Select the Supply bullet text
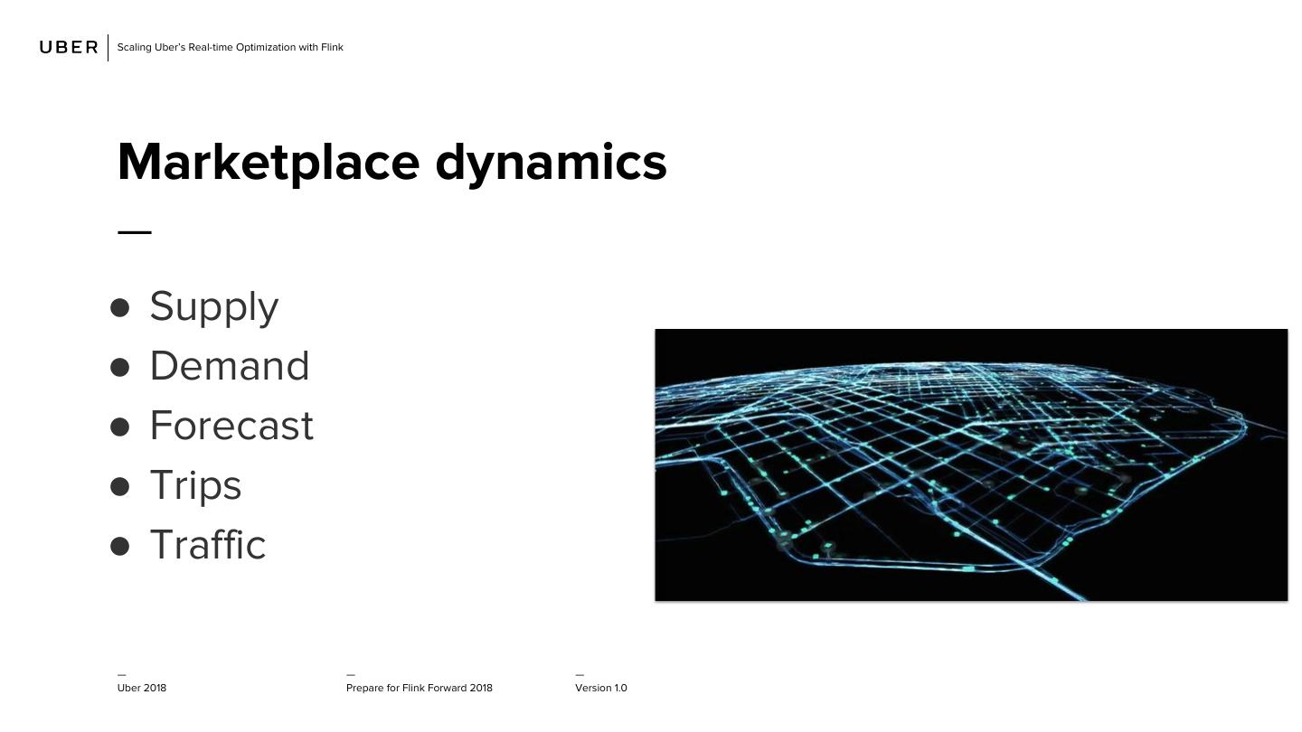This screenshot has width=1302, height=732. point(214,306)
